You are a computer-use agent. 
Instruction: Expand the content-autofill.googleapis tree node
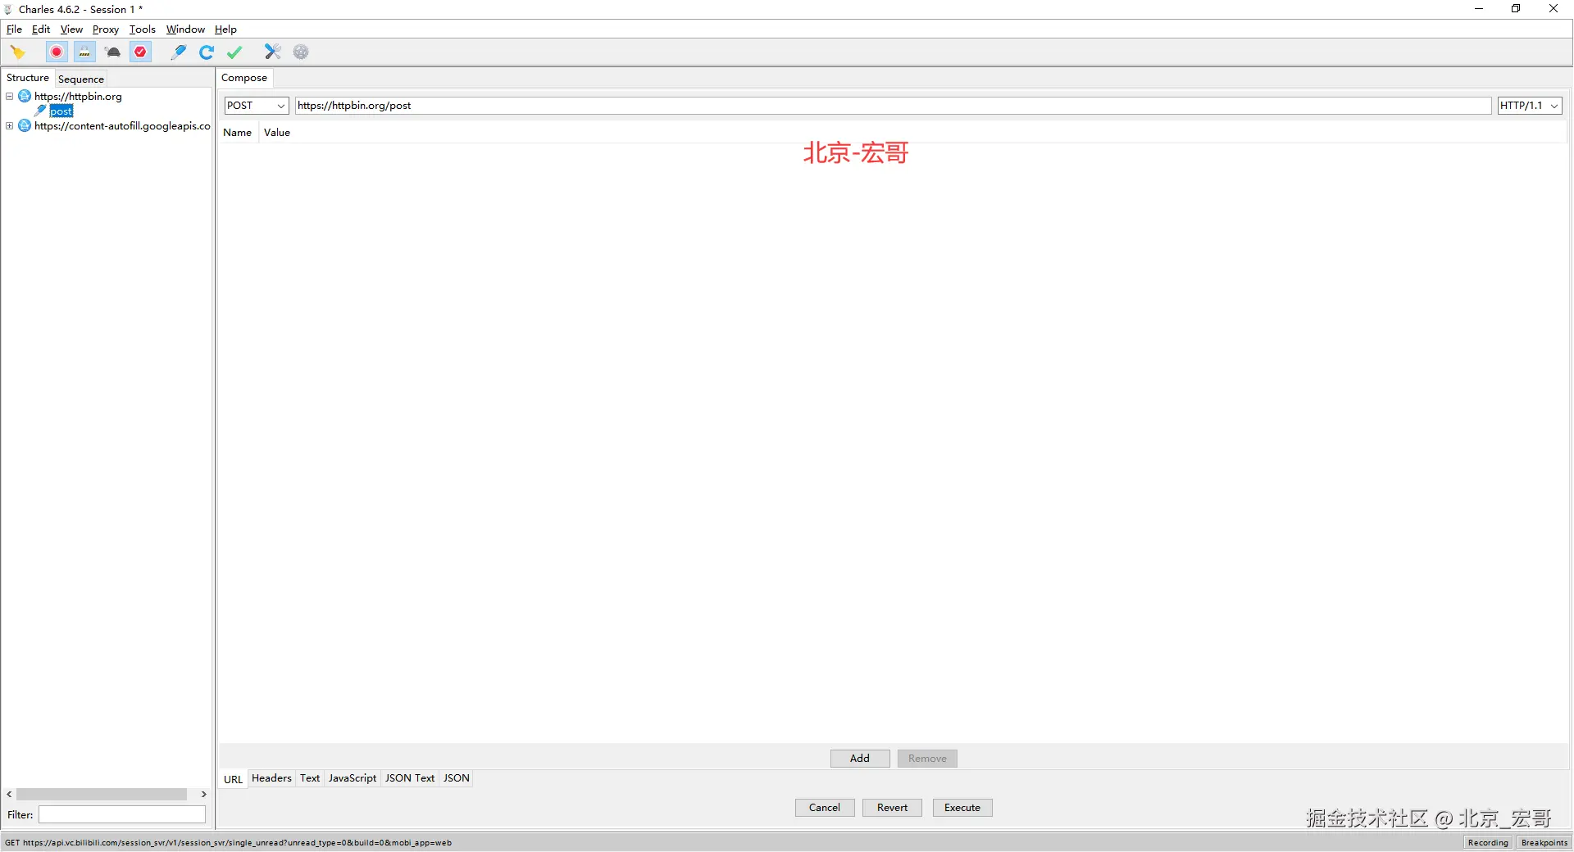pos(10,126)
